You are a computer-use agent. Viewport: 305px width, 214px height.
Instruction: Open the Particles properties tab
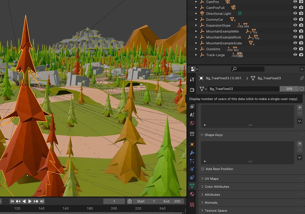point(192,161)
